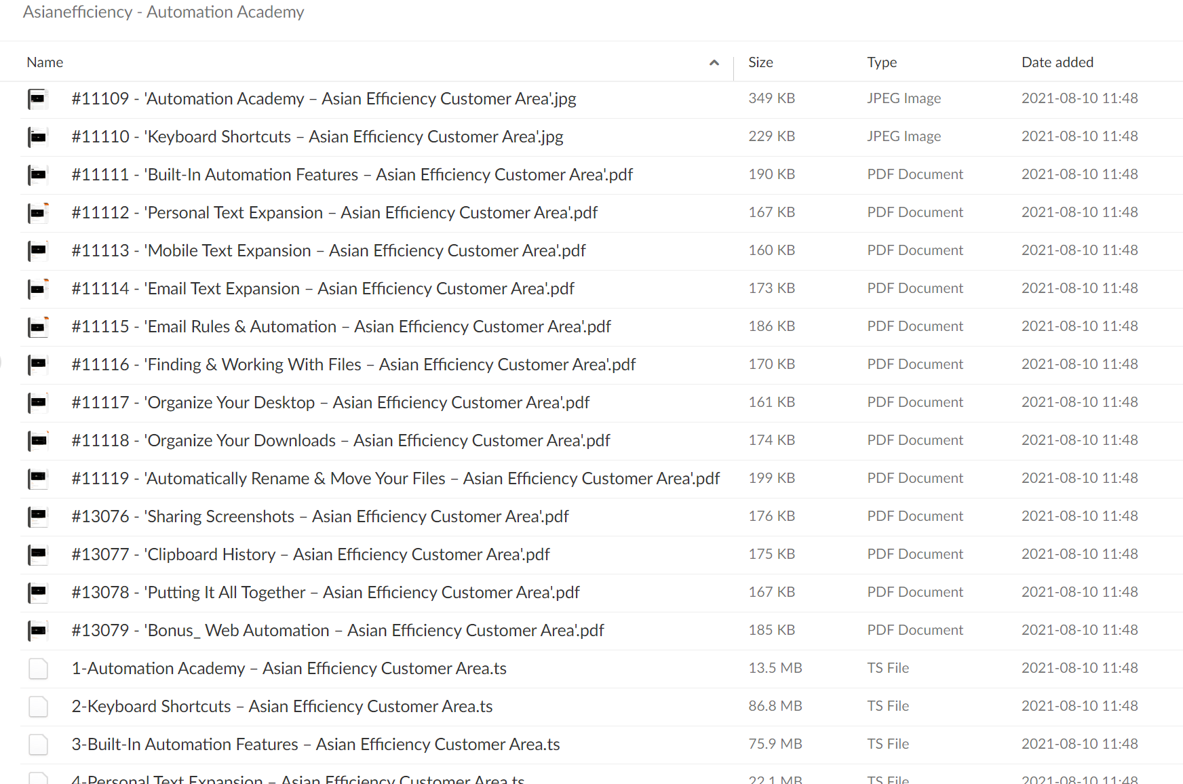1183x784 pixels.
Task: Click the 190 KB size cell
Action: point(771,174)
